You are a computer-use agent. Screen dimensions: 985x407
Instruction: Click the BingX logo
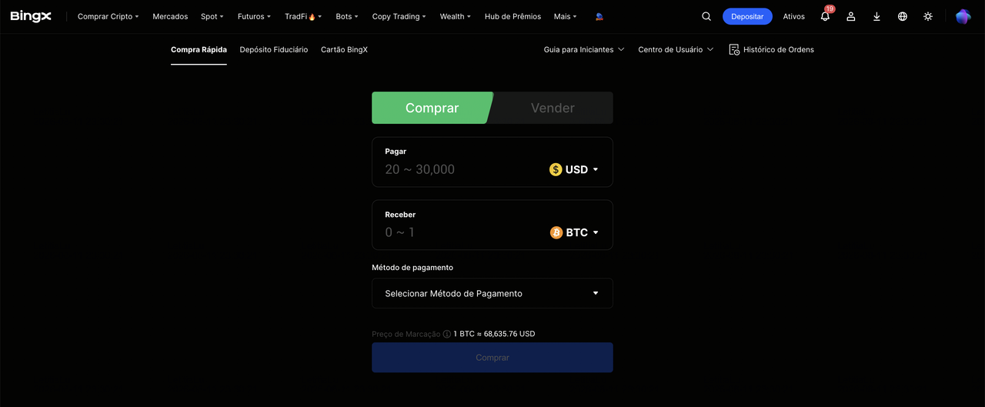click(31, 16)
